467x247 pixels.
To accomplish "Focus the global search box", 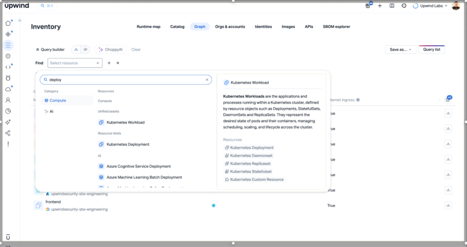I will click(x=47, y=5).
